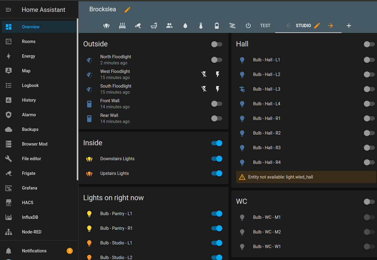Go to Logbook in sidebar

(x=39, y=85)
